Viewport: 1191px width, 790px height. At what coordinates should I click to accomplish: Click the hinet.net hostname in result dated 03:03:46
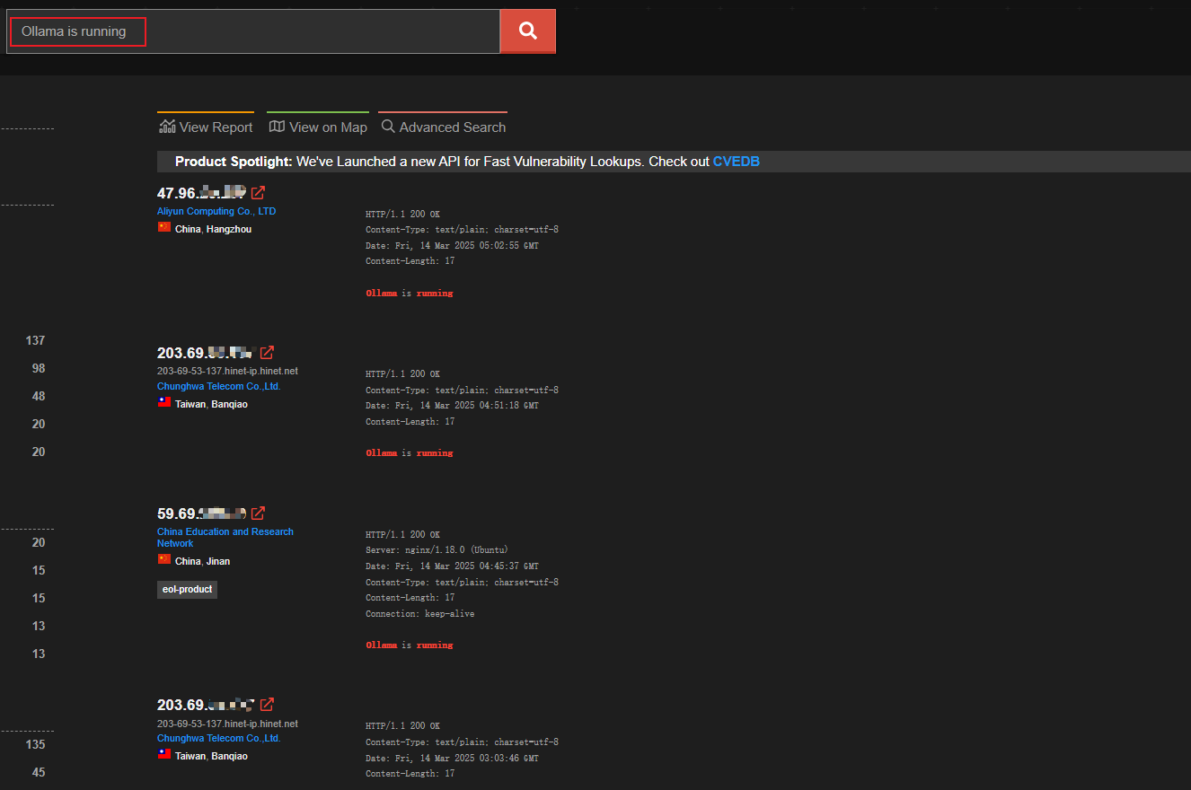227,724
